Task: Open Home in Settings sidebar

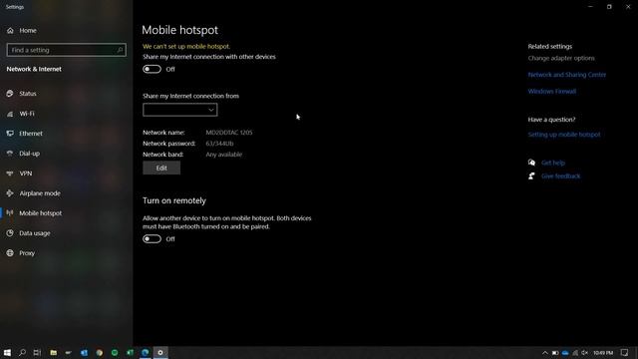Action: tap(28, 31)
